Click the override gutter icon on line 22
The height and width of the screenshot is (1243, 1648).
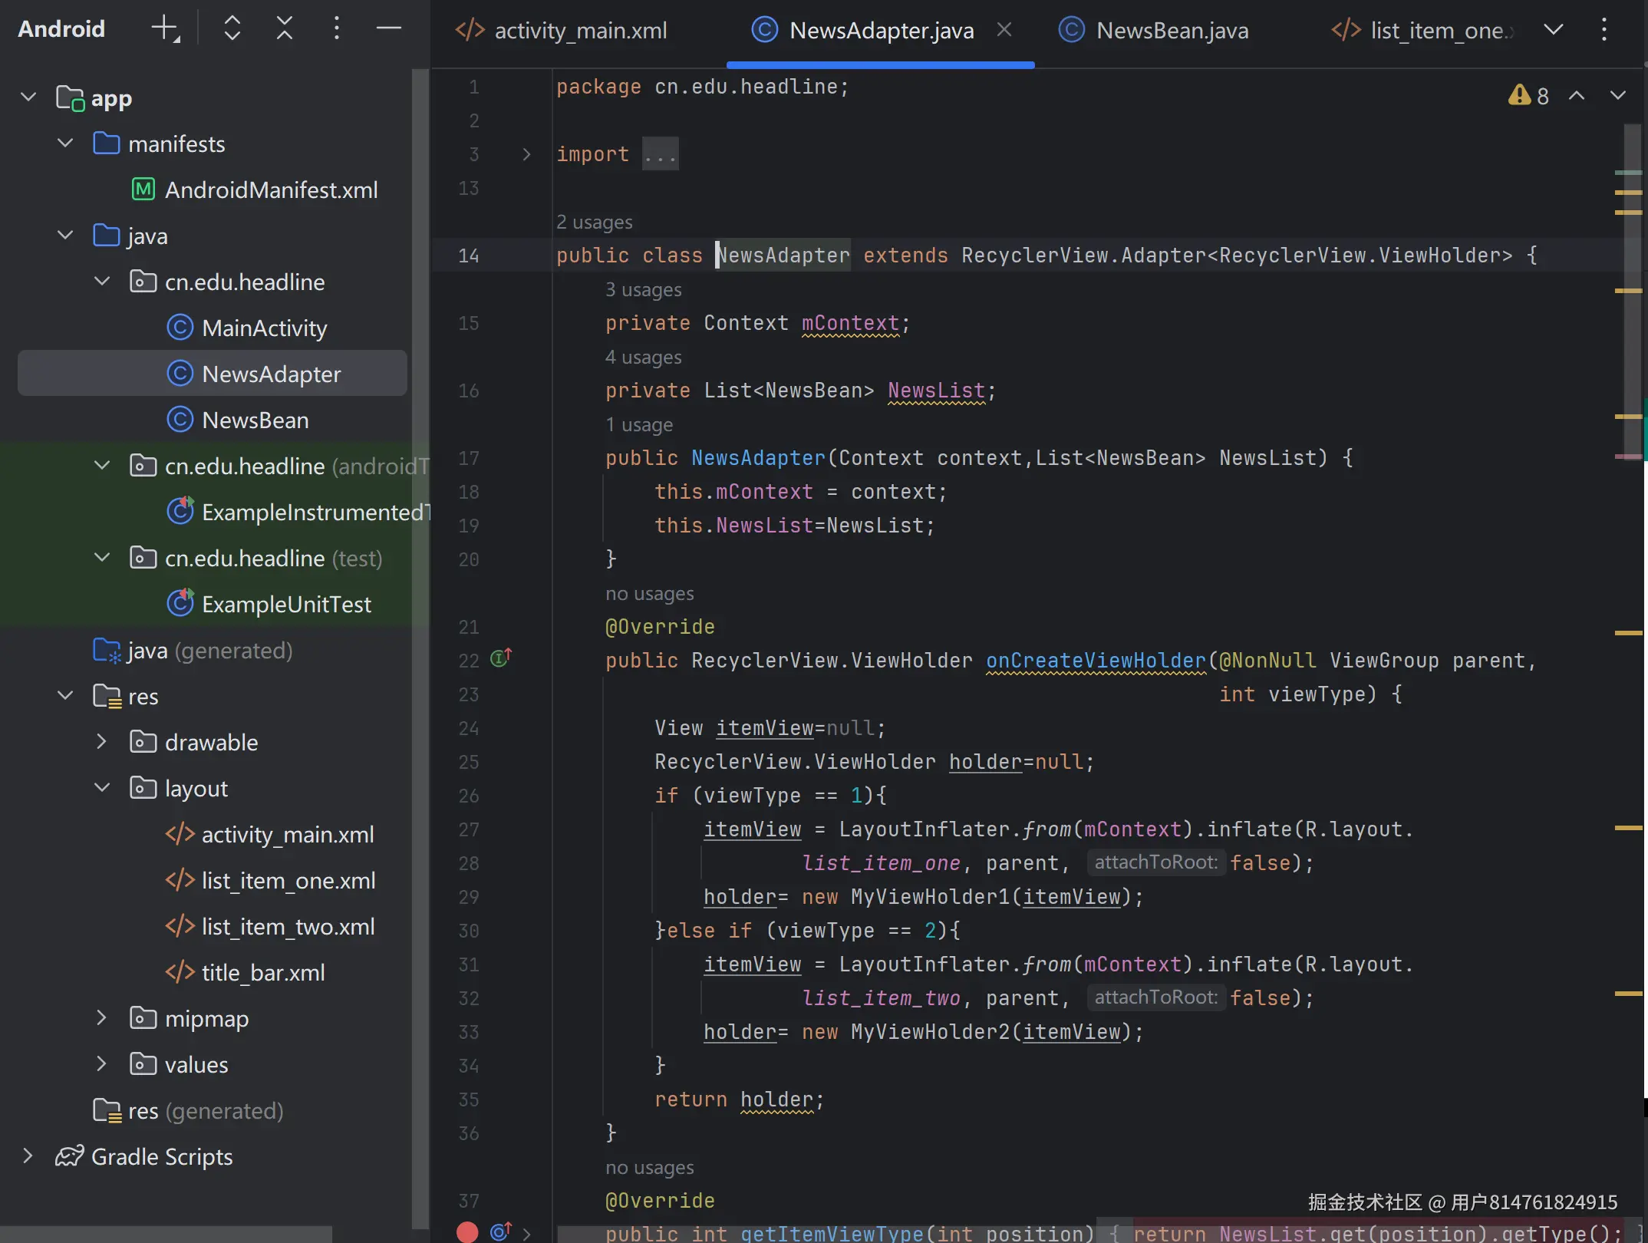(501, 658)
